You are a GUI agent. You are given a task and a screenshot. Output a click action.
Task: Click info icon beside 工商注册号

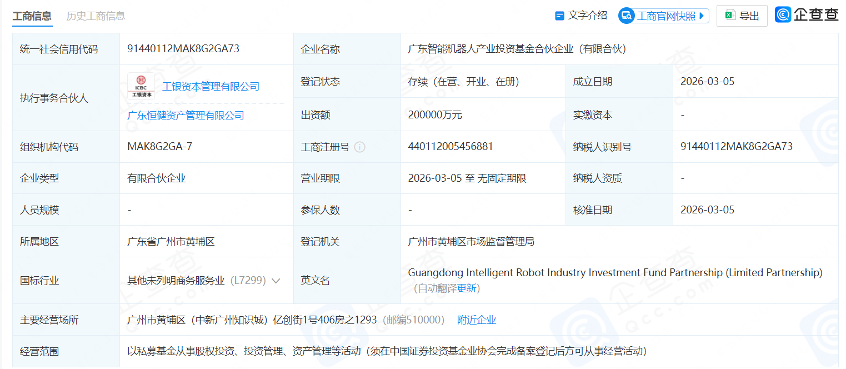tap(359, 147)
